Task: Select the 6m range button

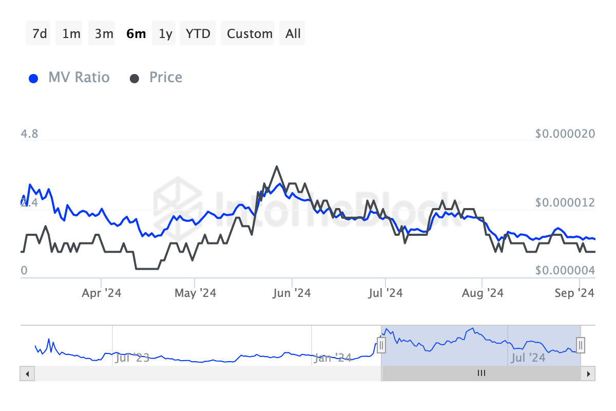Action: (136, 33)
